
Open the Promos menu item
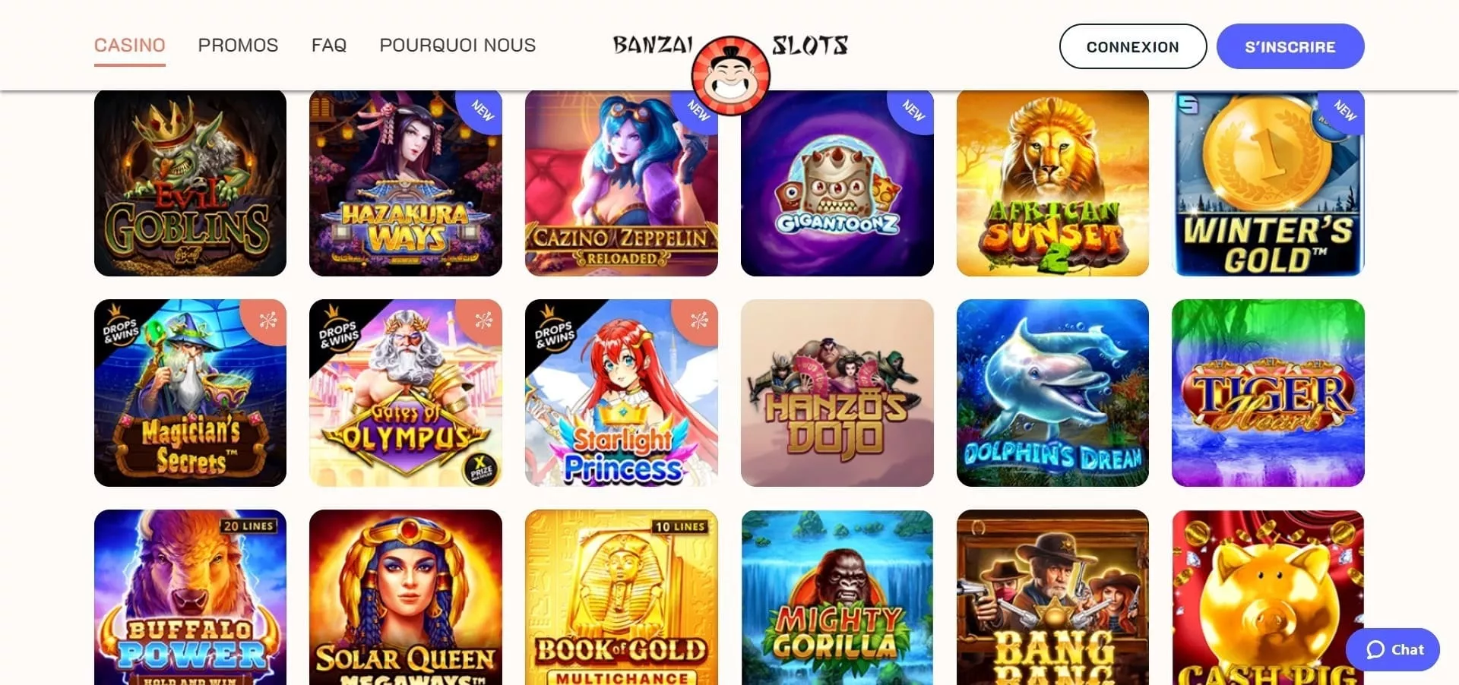(238, 46)
